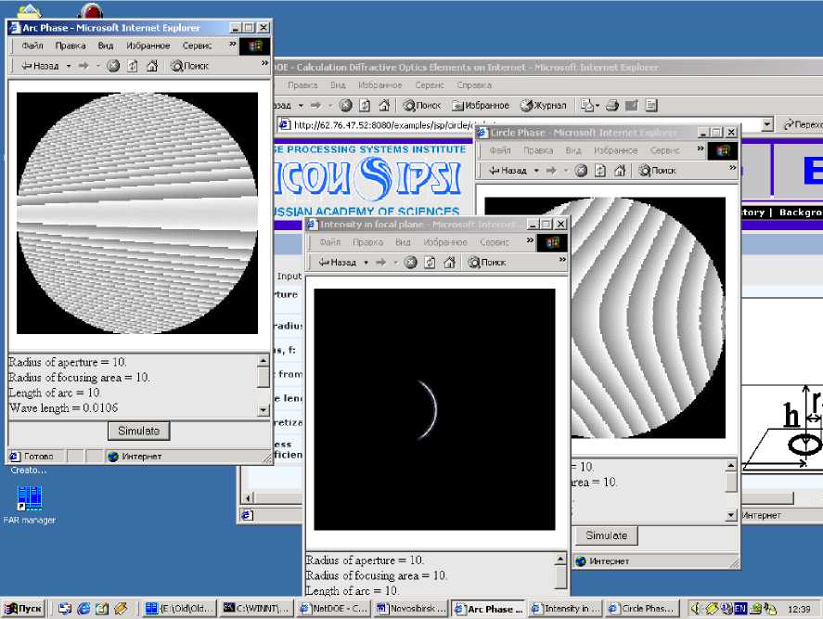
Task: Open Избранное menu in Intensity in focal plane window
Action: tap(443, 242)
